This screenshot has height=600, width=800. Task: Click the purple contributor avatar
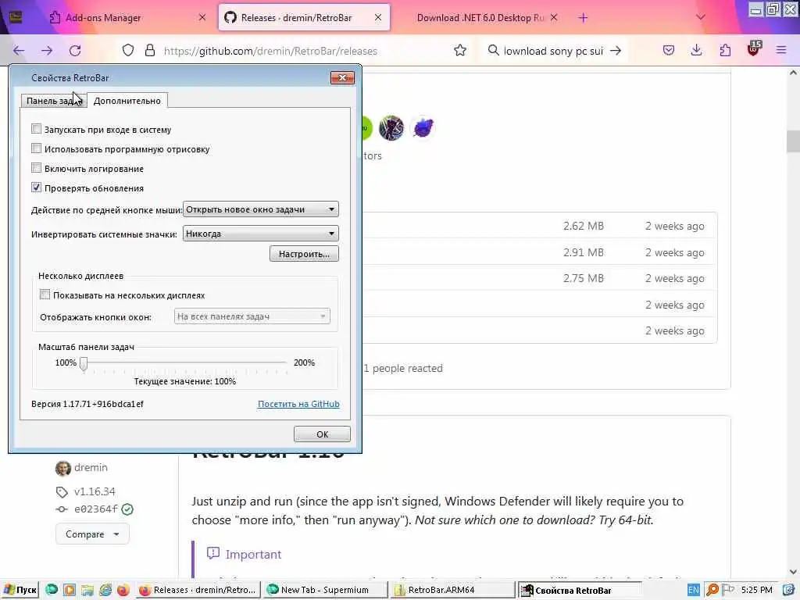point(423,127)
